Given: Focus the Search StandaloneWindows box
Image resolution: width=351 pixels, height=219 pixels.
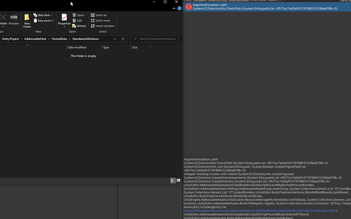Looking at the screenshot, I should [155, 39].
